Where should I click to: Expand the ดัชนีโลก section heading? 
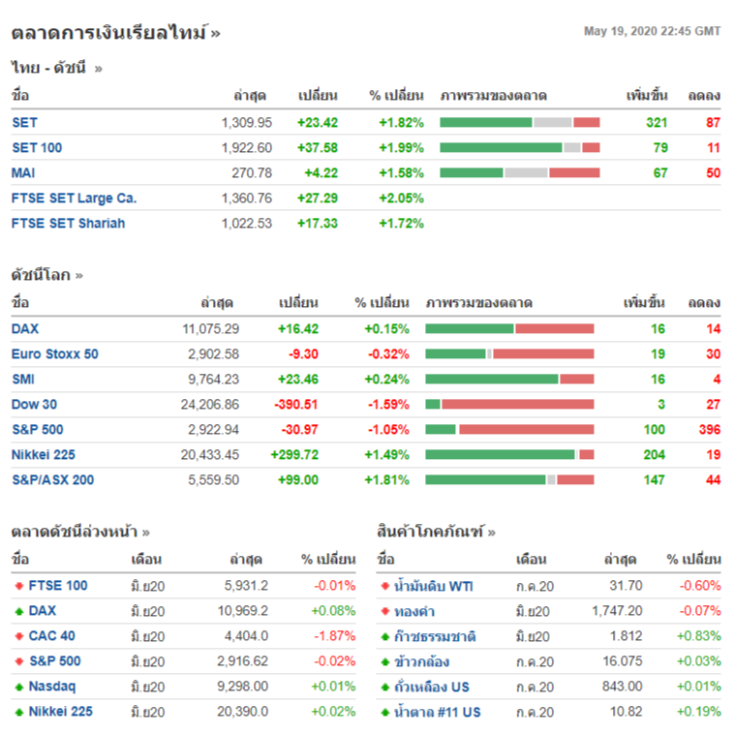(46, 274)
